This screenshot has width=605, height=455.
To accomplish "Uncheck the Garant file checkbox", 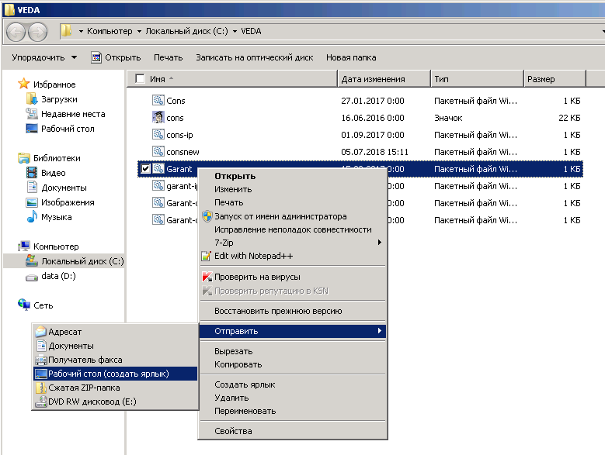I will [145, 169].
